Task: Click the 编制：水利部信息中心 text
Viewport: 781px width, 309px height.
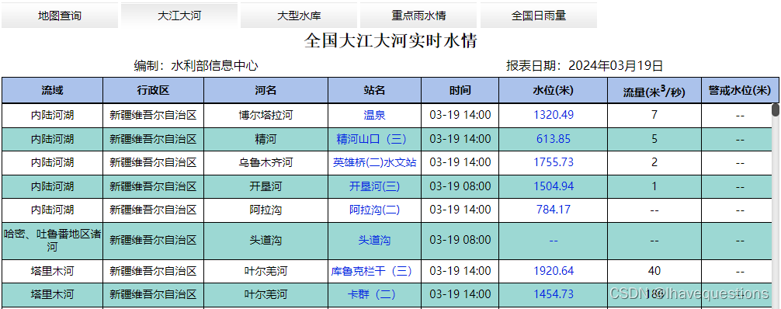Action: tap(196, 66)
